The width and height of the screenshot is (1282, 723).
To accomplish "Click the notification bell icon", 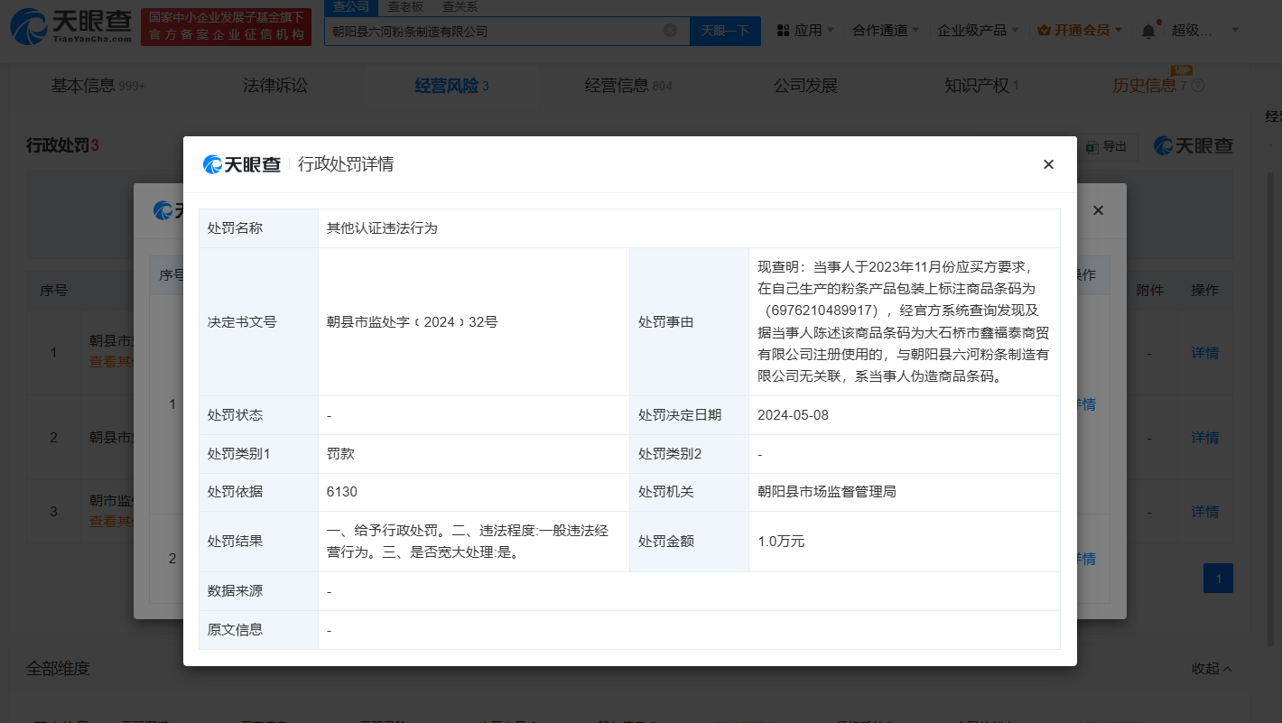I will point(1147,31).
